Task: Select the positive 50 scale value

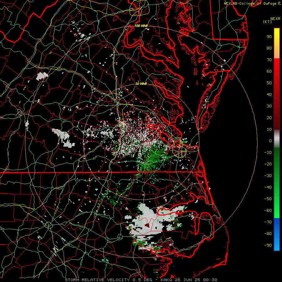Action: click(269, 83)
